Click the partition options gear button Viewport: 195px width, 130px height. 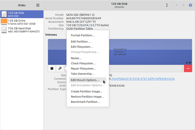[60, 68]
